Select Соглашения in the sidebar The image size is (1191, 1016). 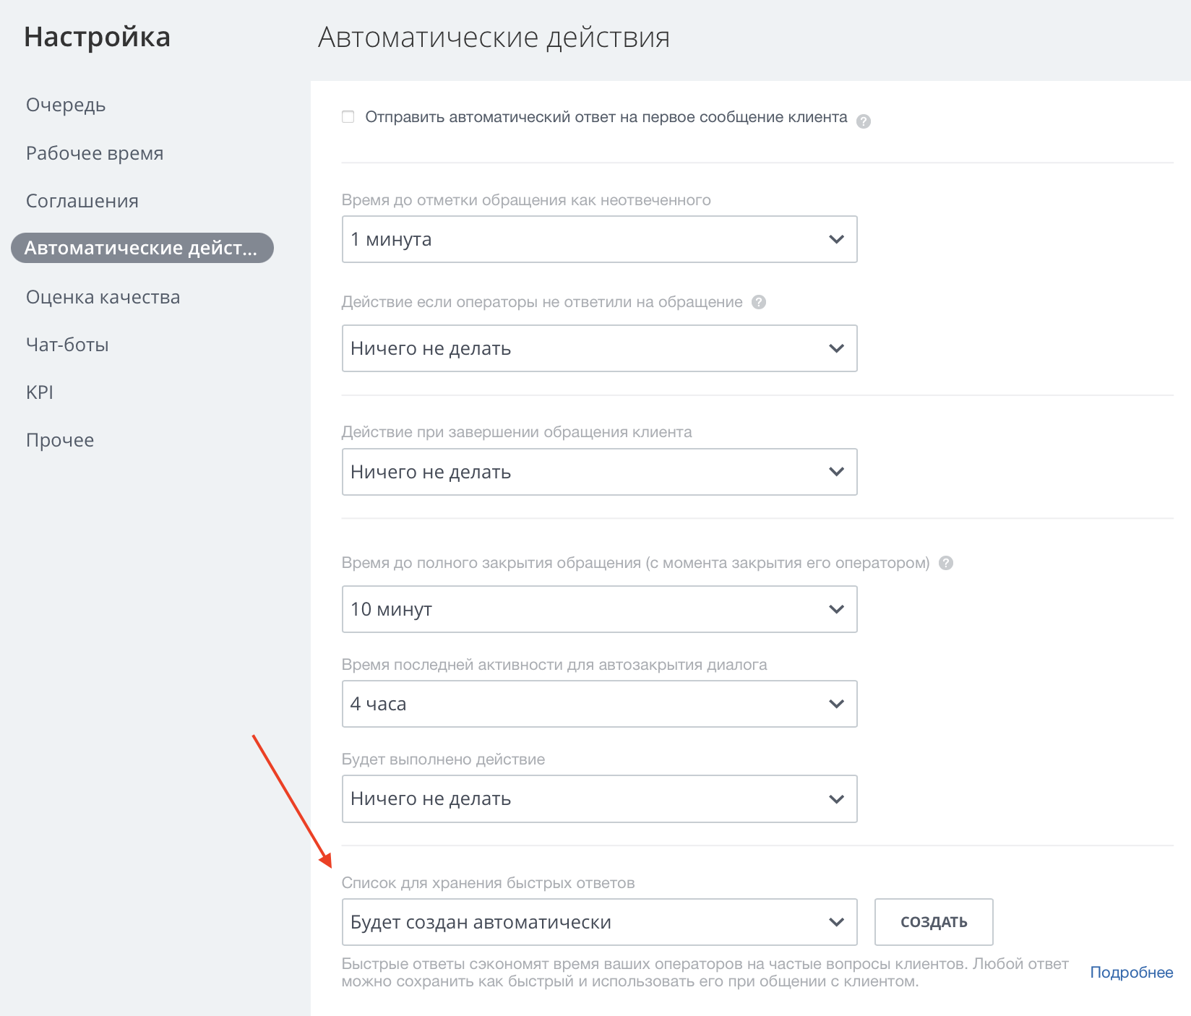pyautogui.click(x=82, y=201)
